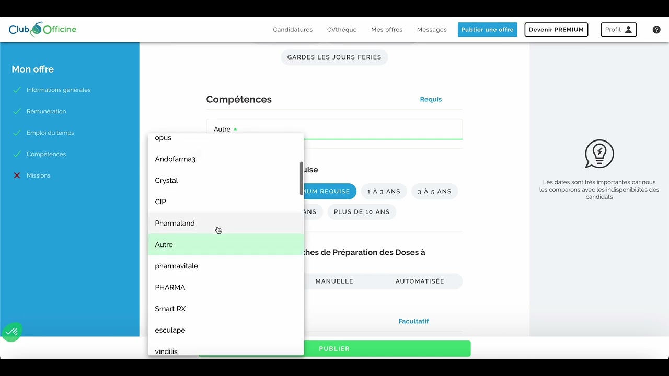Click the green double-check floating icon
669x376 pixels.
point(11,332)
